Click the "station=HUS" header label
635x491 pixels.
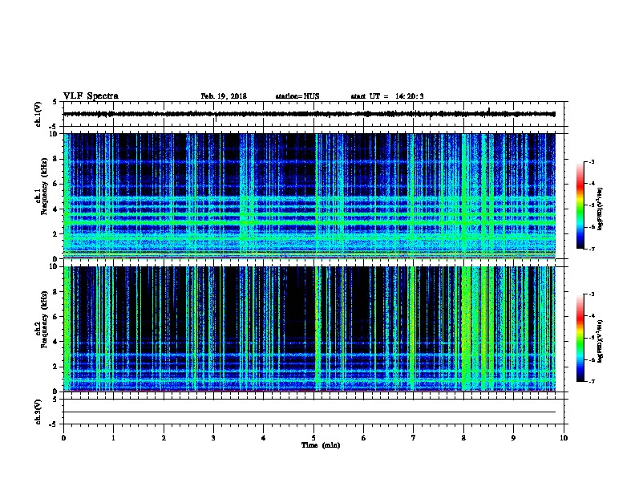(x=297, y=96)
